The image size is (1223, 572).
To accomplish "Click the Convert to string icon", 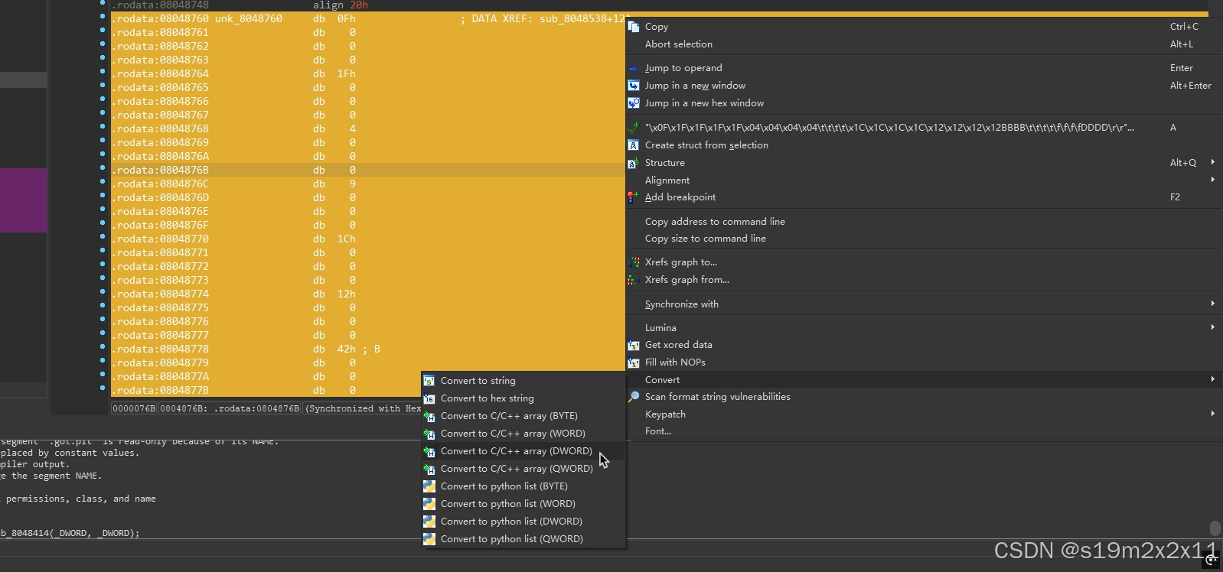I will (429, 381).
